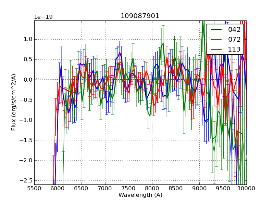Select the green line swatch for 072
The image size is (274, 205).
pos(216,40)
